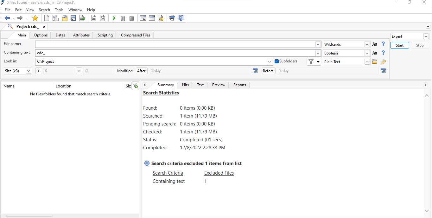Image resolution: width=432 pixels, height=218 pixels.
Task: Click the Excluded Files link
Action: 219,173
